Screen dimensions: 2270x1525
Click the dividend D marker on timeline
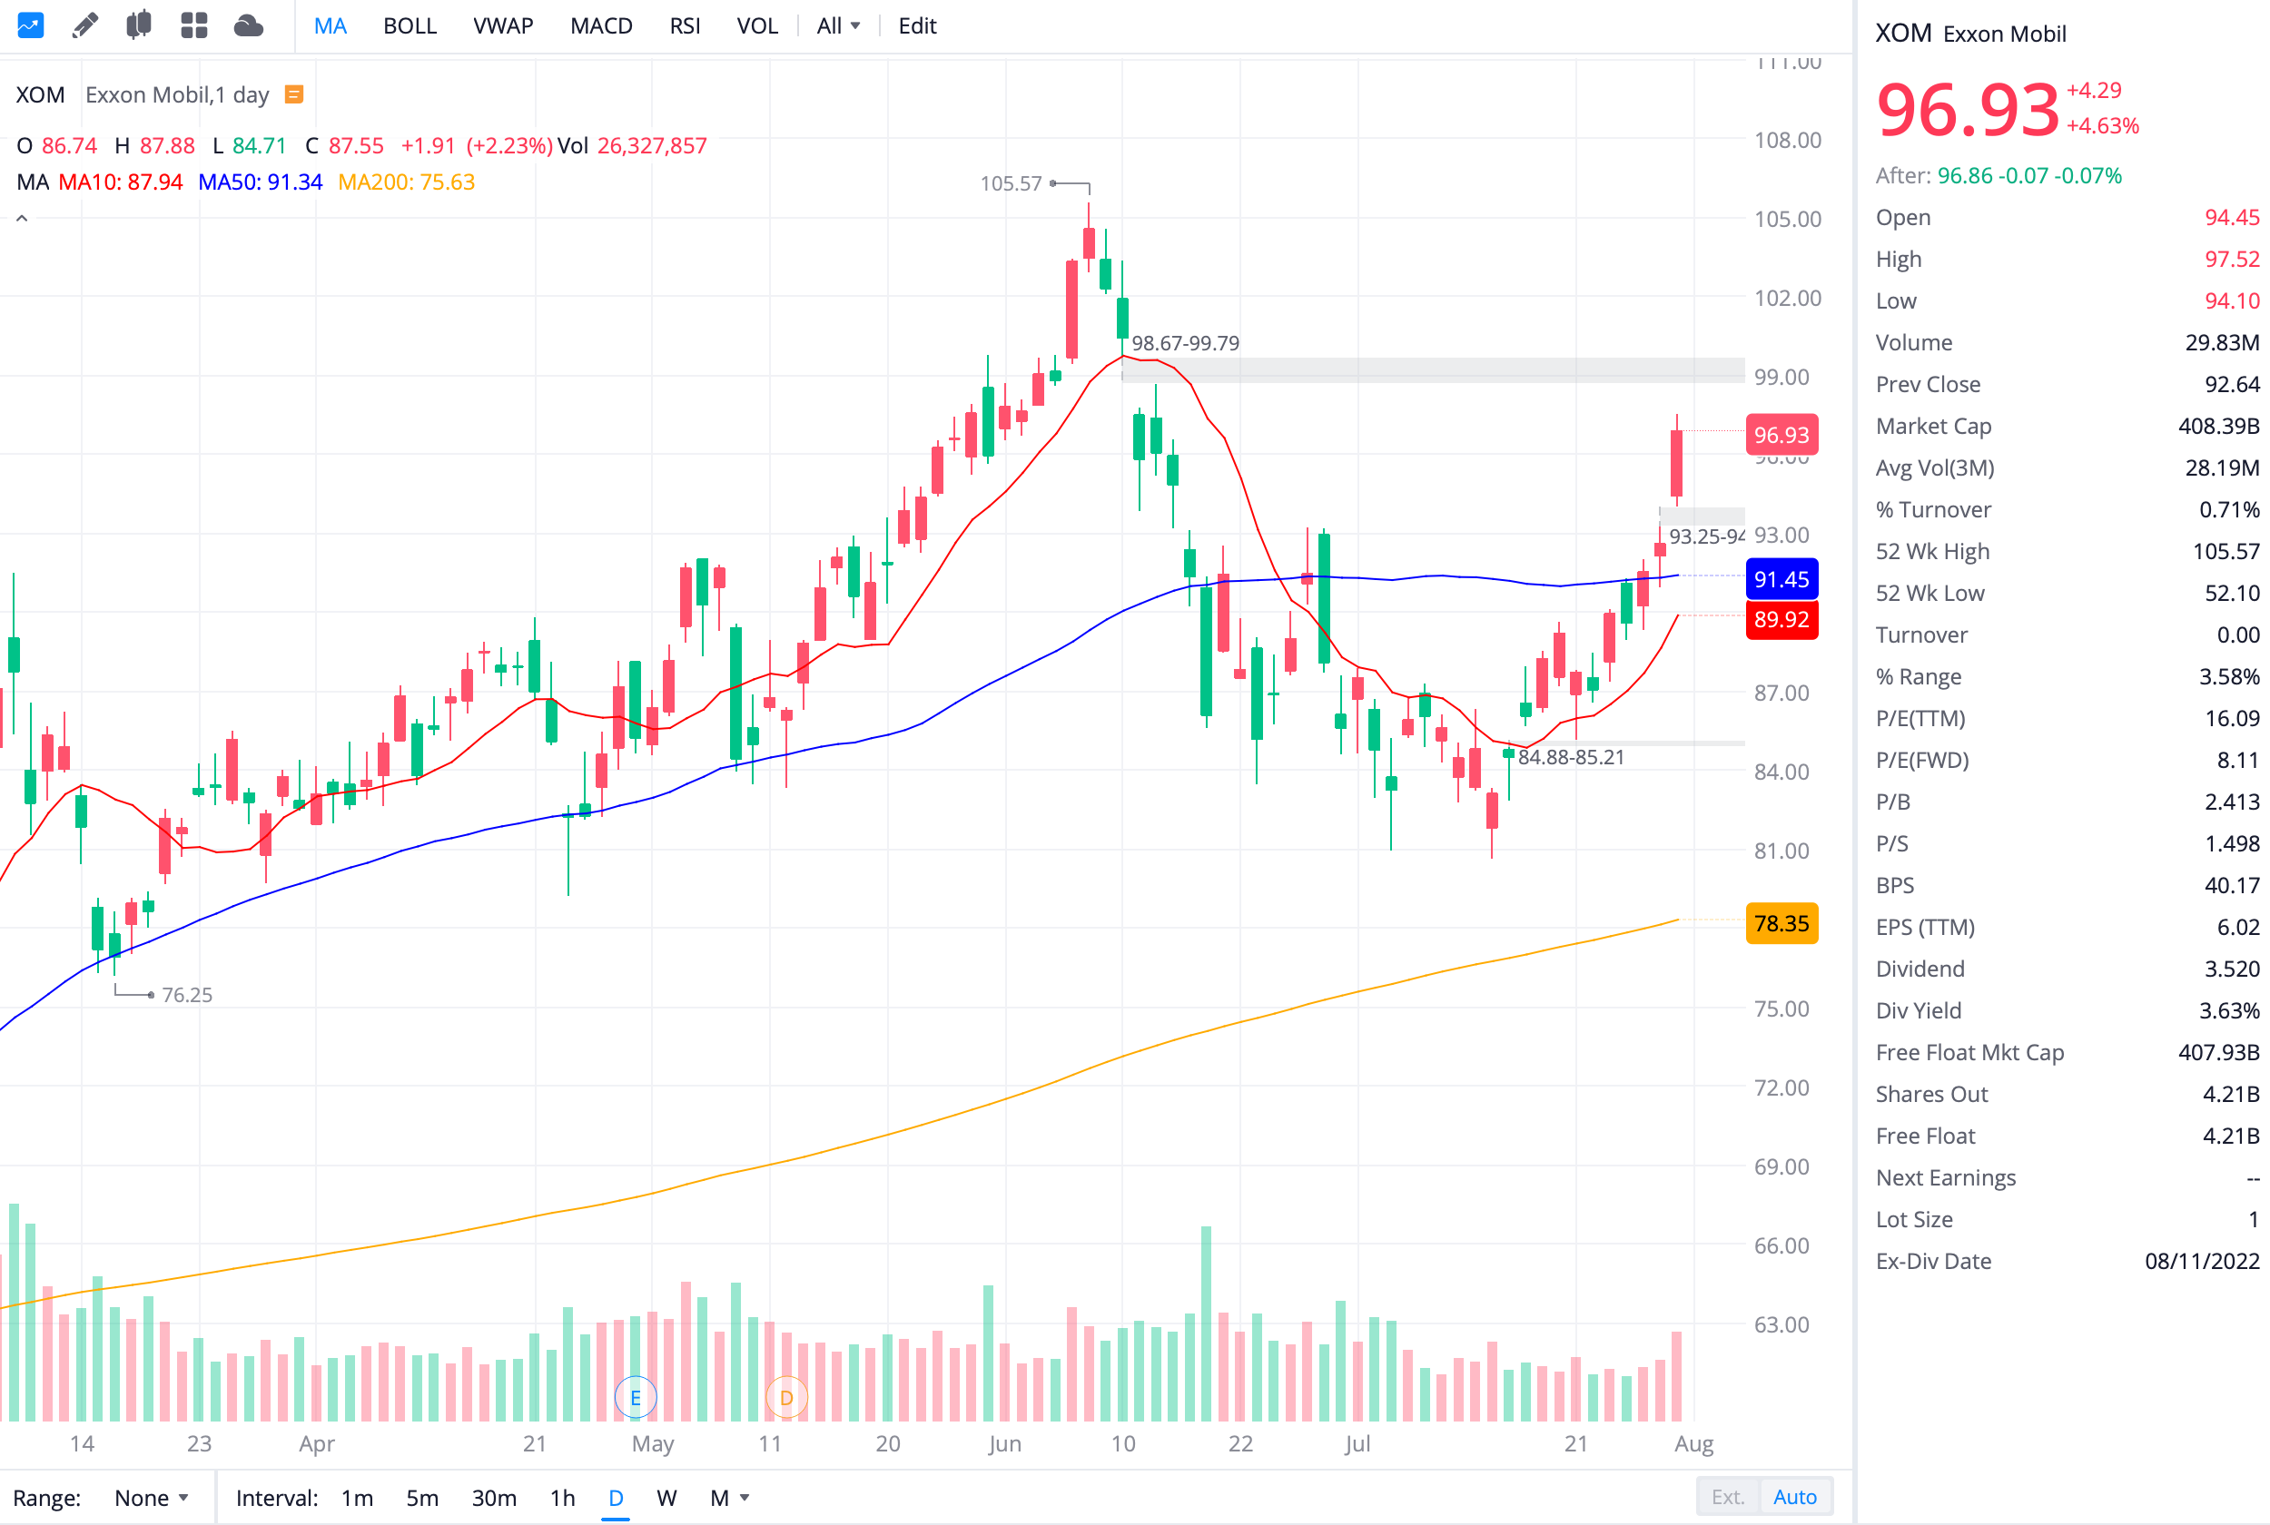pos(785,1398)
